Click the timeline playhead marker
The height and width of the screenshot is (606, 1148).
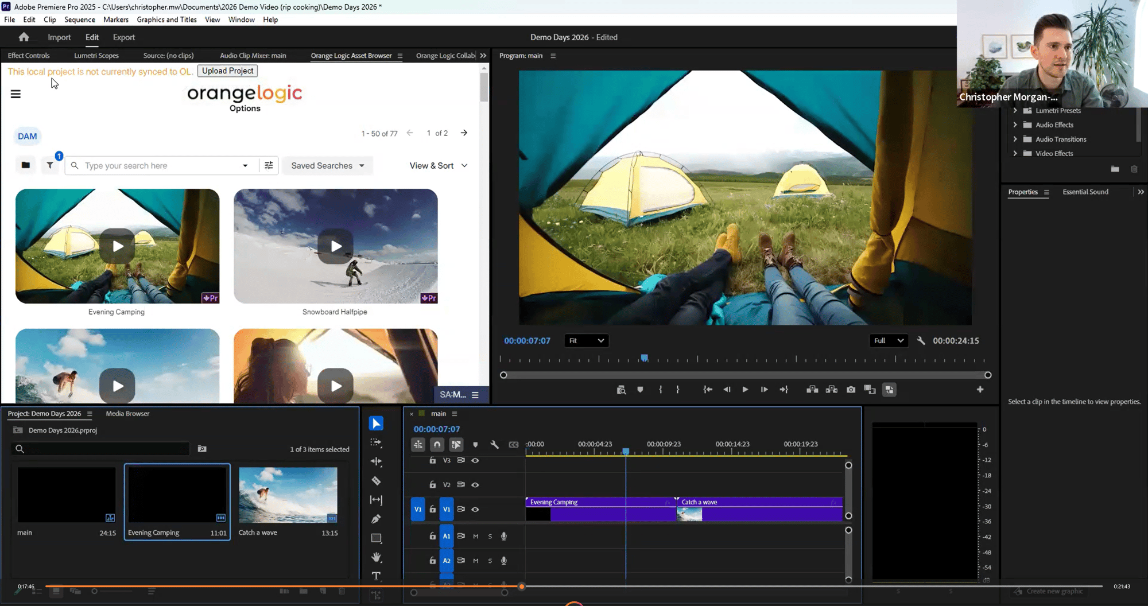[626, 452]
